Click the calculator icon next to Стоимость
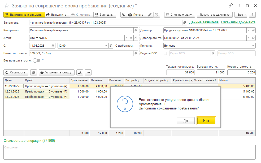The image size is (261, 163). click(x=33, y=72)
